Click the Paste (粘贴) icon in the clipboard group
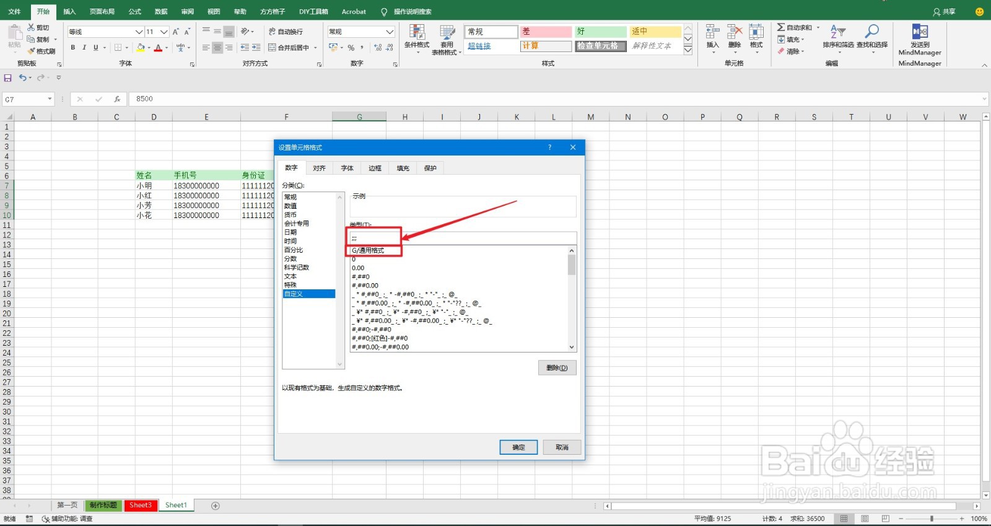The height and width of the screenshot is (526, 991). 14,33
